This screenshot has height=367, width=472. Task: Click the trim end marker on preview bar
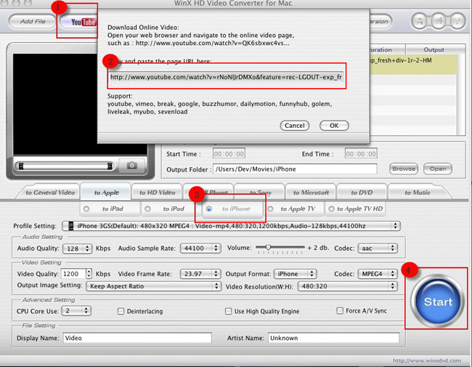click(110, 166)
